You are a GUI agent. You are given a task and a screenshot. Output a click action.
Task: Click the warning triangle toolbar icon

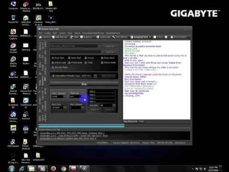coord(41,37)
